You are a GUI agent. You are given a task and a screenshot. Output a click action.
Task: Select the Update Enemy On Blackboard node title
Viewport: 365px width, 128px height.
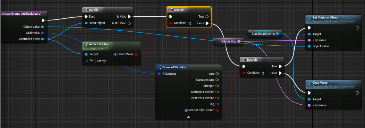pos(21,14)
